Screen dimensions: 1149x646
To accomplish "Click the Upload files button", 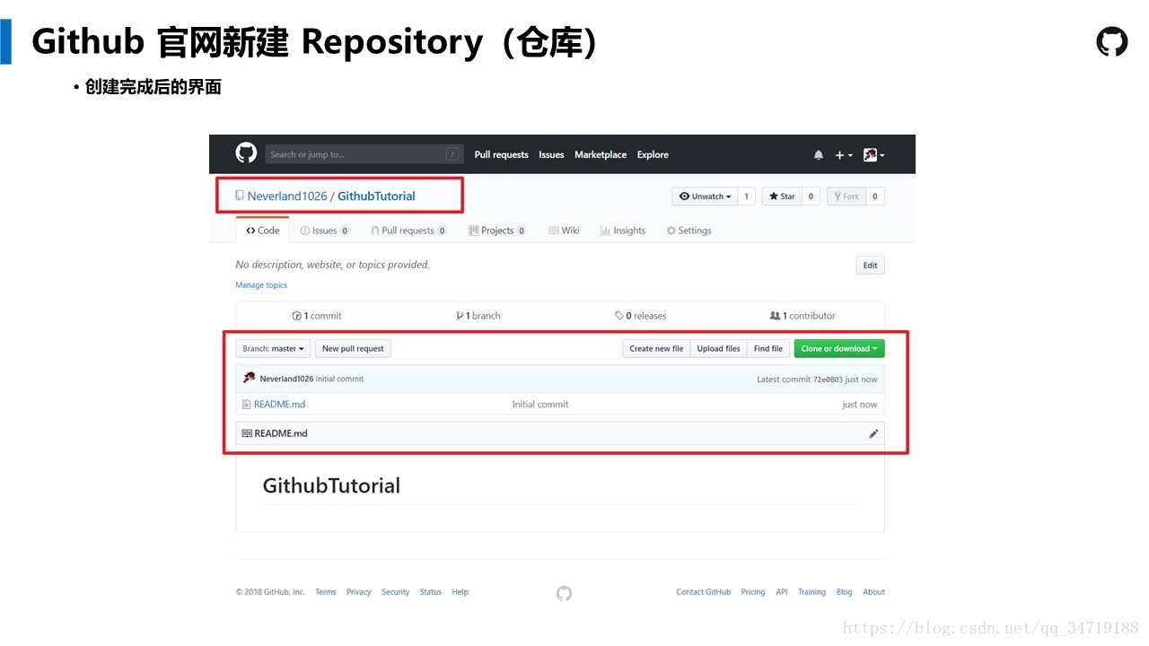I will tap(719, 349).
